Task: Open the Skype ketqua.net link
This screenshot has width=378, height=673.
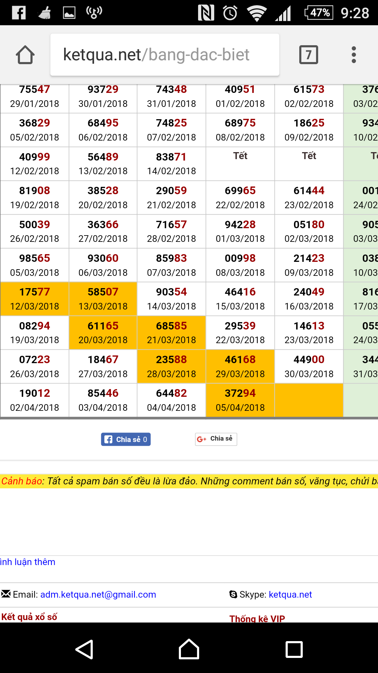Action: (x=290, y=594)
